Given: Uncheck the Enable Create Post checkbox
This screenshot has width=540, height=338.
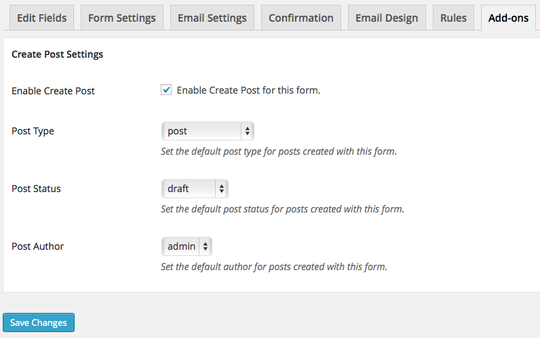Looking at the screenshot, I should click(x=166, y=90).
